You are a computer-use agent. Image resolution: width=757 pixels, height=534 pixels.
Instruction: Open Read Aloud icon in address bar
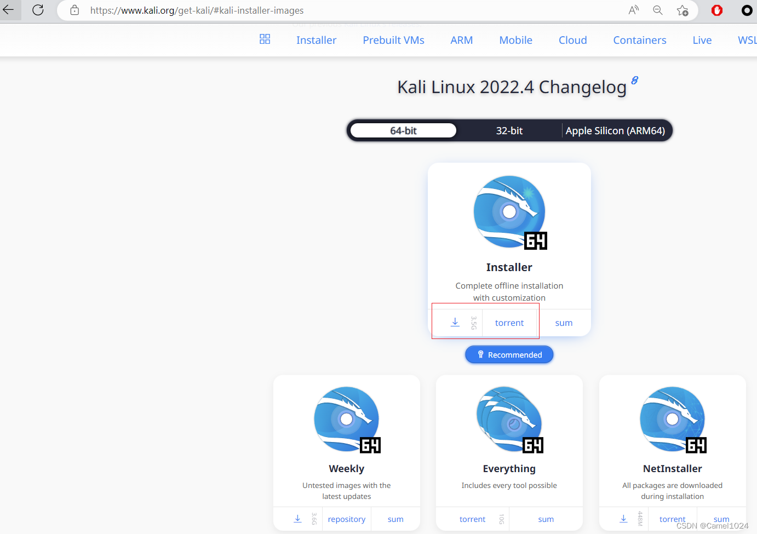634,10
